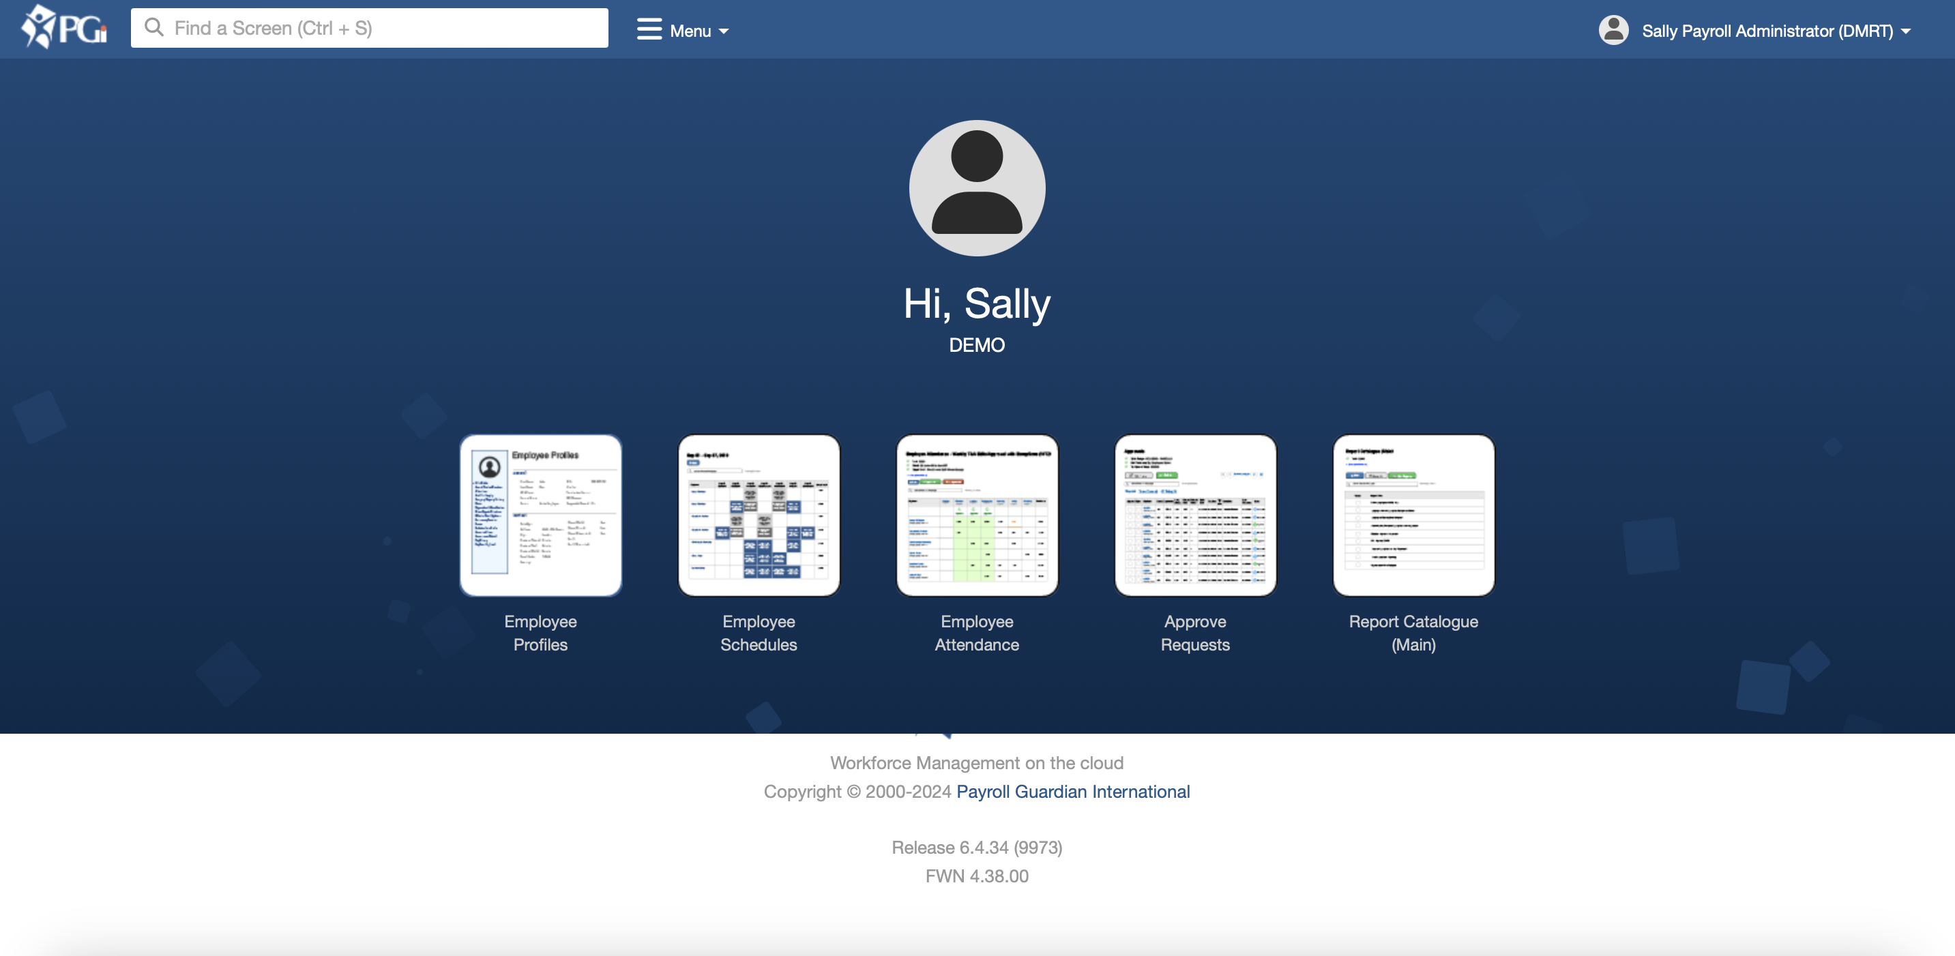Click the Sally Payroll Administrator (DMRT) name
Screen dimensions: 1955x956
click(x=1767, y=31)
